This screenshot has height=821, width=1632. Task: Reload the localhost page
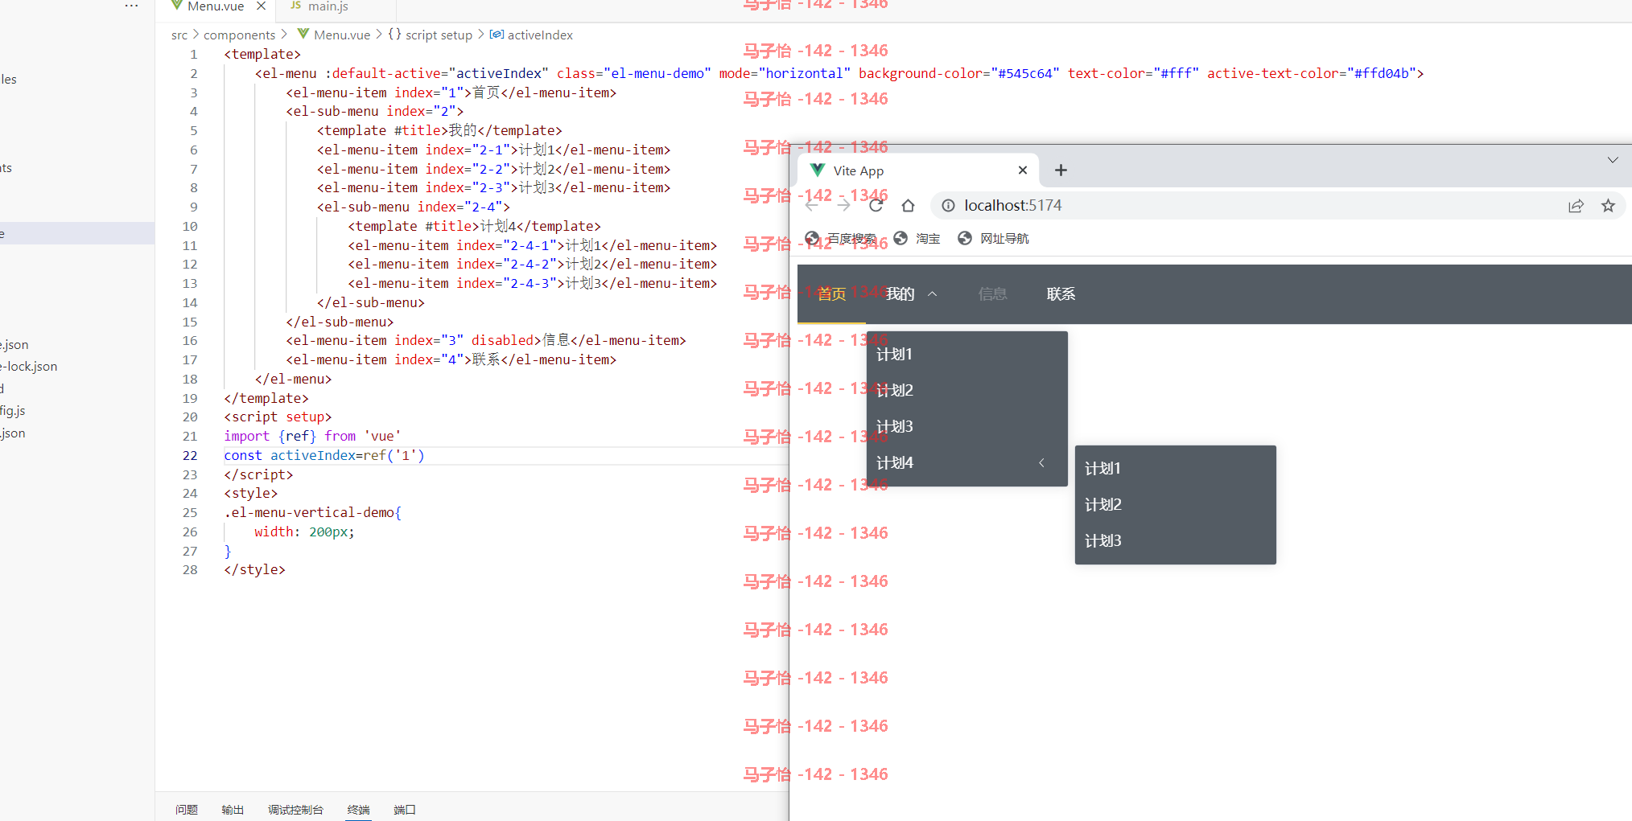click(x=876, y=206)
